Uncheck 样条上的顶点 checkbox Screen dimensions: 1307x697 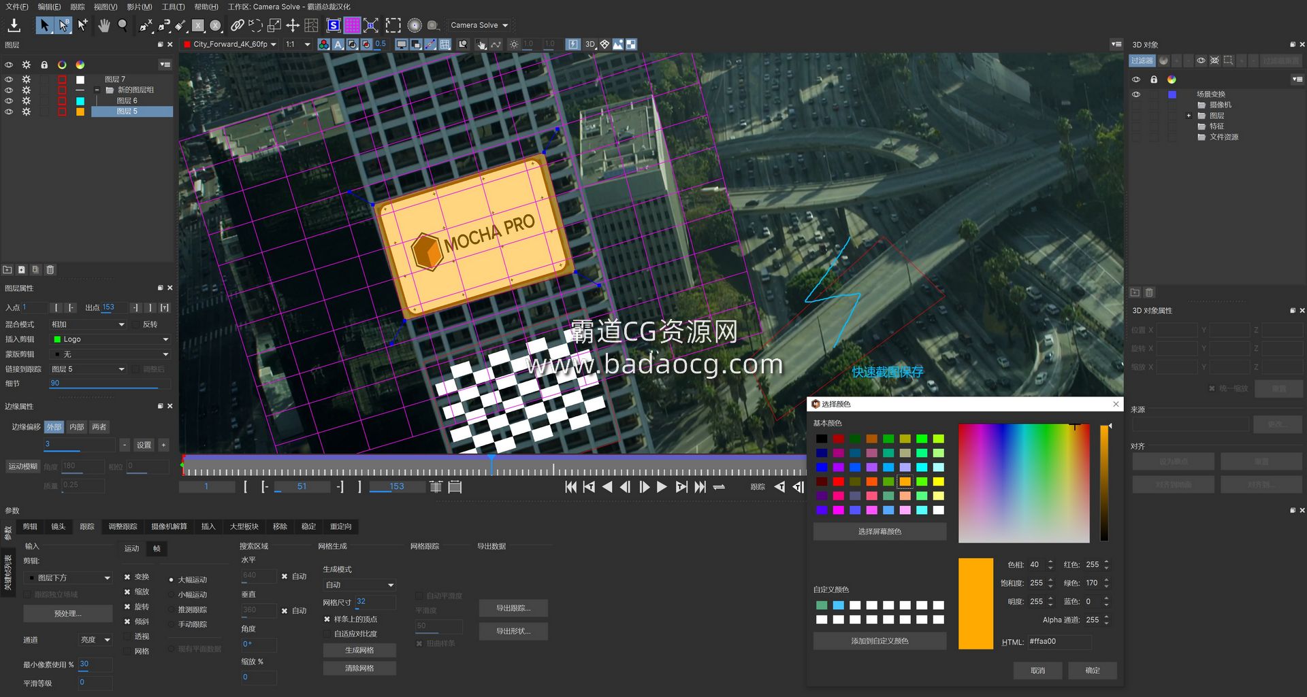(327, 619)
